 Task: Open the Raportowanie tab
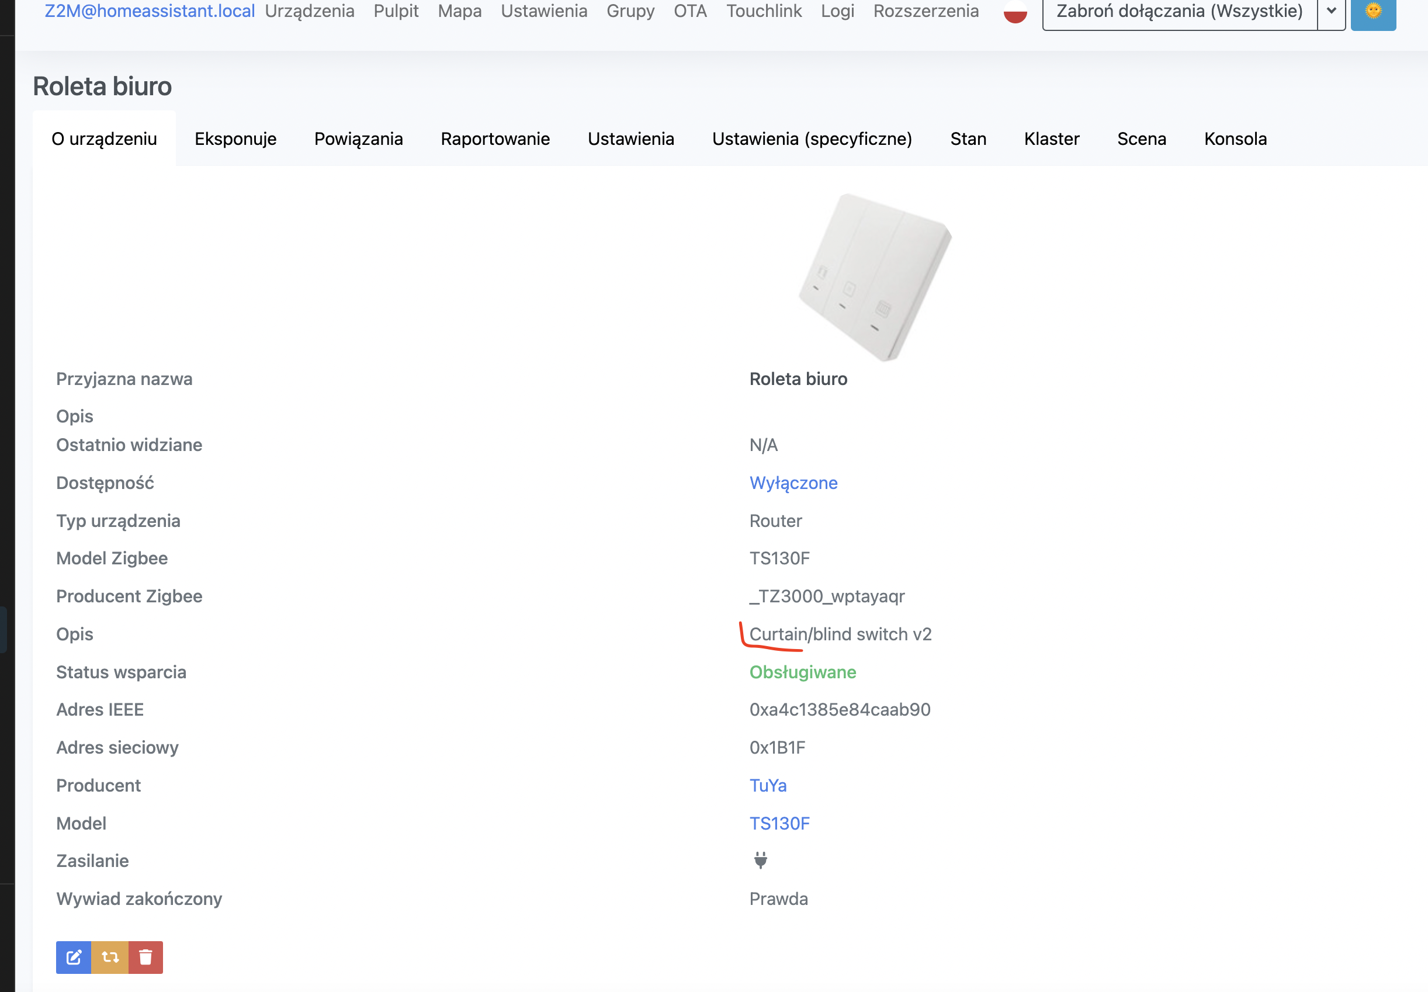[495, 138]
